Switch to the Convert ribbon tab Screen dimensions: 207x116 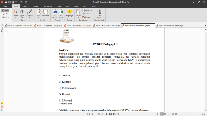coord(26,6)
